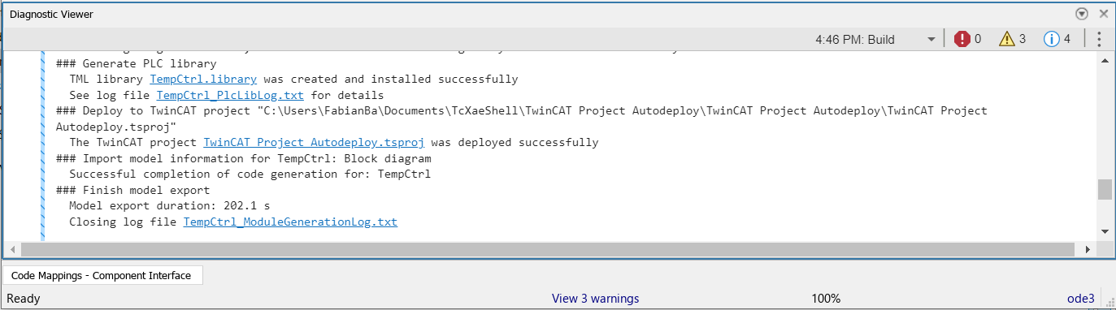This screenshot has width=1116, height=310.
Task: Open the TwinCAT Project Autodeploy.tsproj link
Action: pyautogui.click(x=314, y=143)
